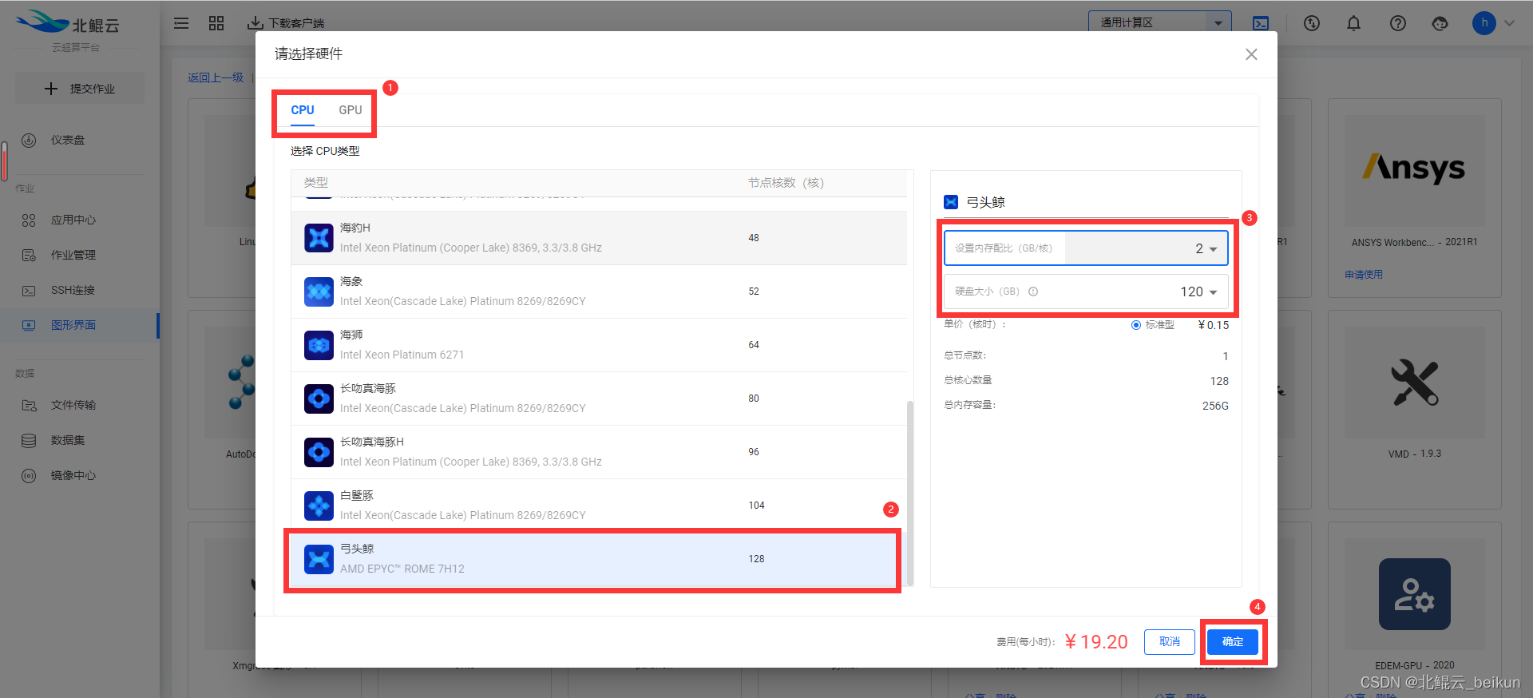This screenshot has height=698, width=1533.
Task: Open the EDEM-GPU 2020 app icon
Action: tap(1414, 594)
